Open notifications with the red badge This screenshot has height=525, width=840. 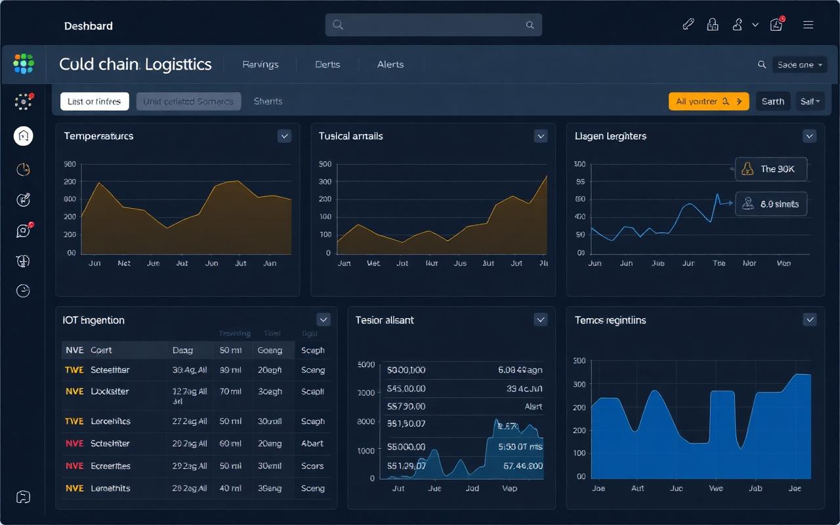tap(776, 24)
